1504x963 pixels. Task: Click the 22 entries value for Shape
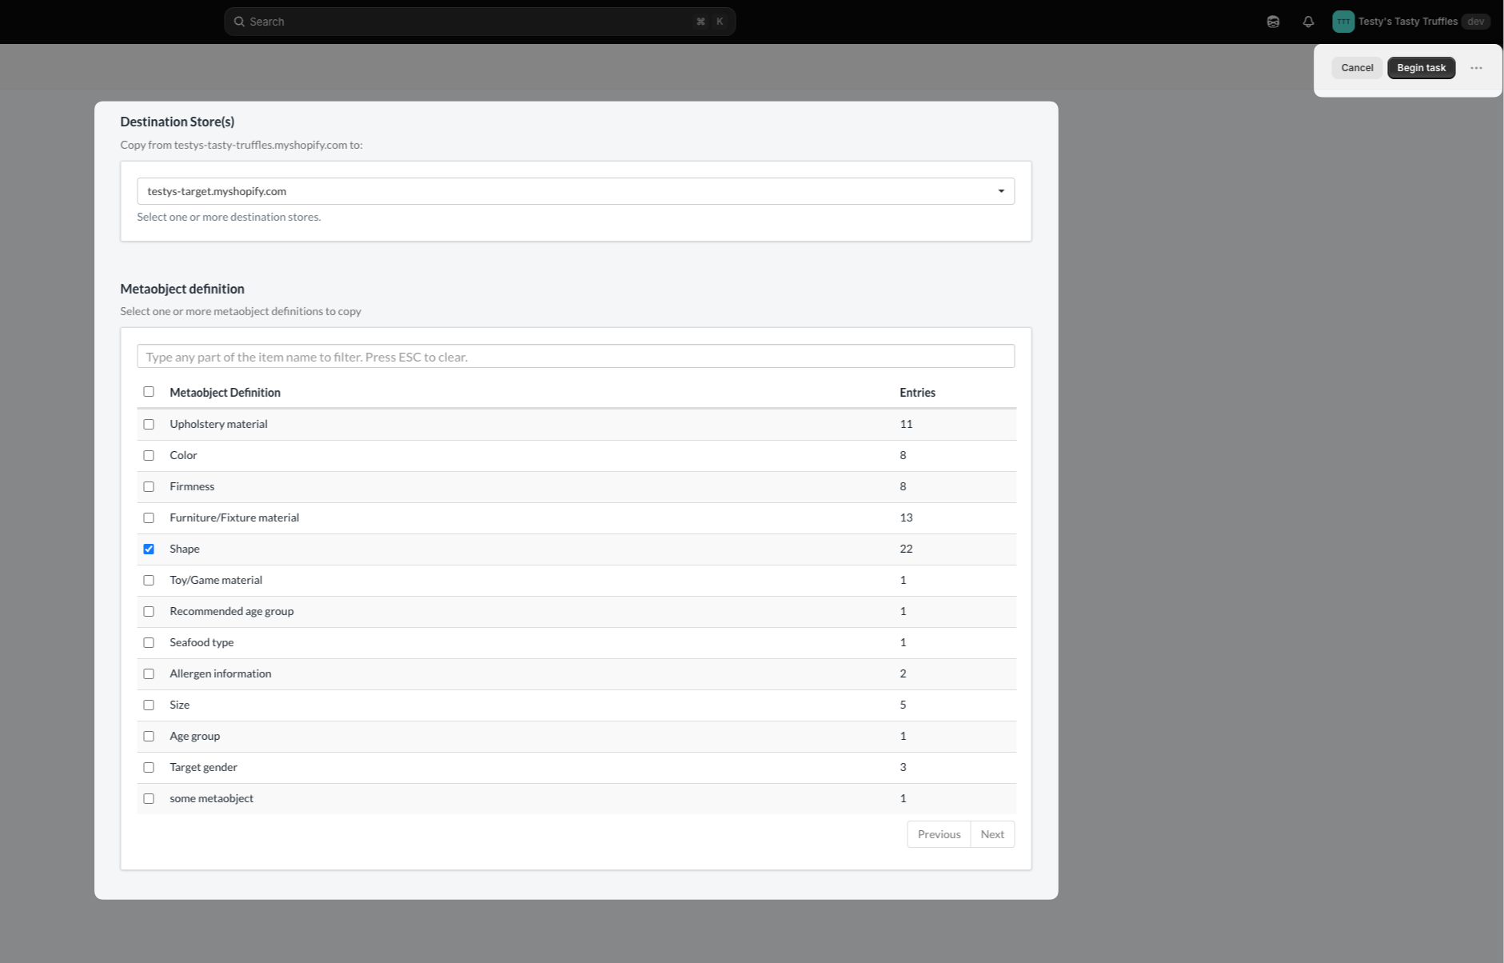click(906, 549)
